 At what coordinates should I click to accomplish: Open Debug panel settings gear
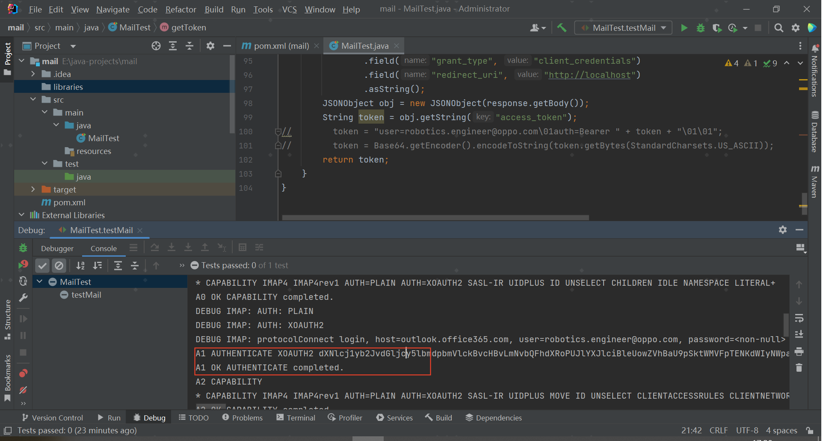[783, 230]
